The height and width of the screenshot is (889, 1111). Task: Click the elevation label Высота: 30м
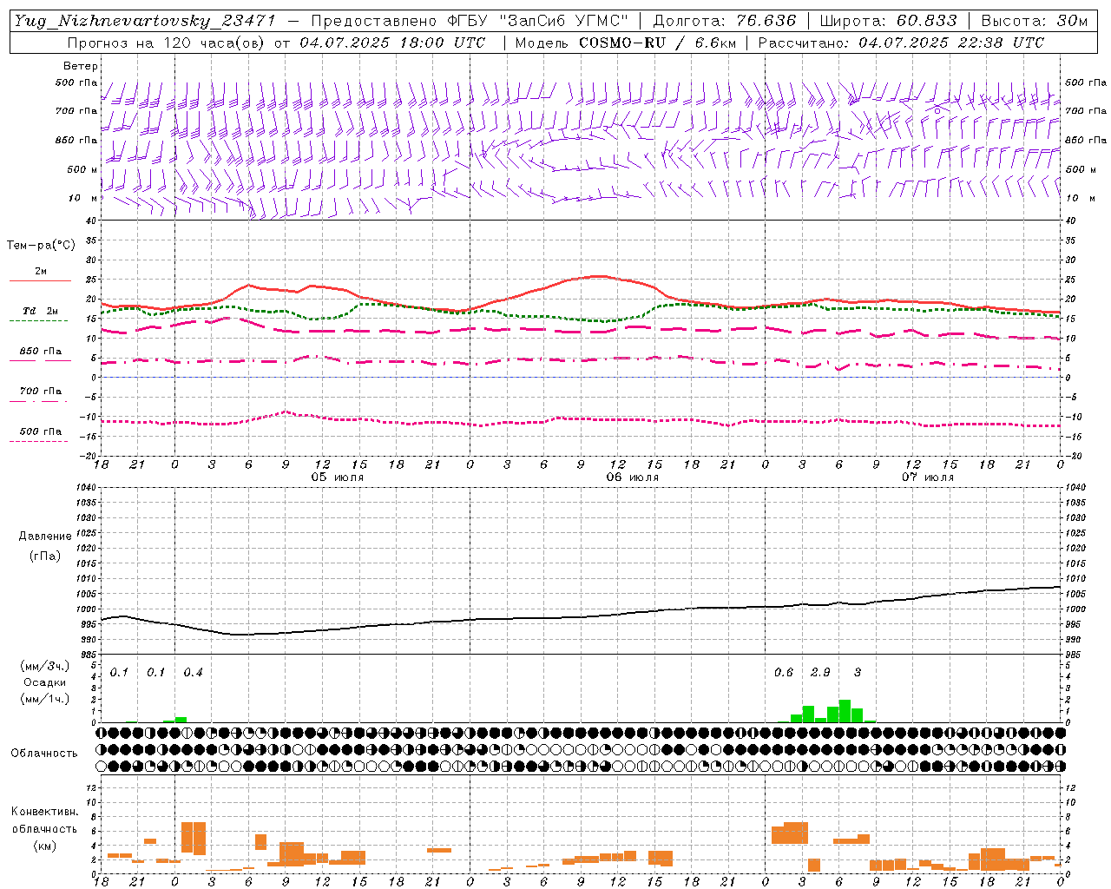click(x=1035, y=21)
